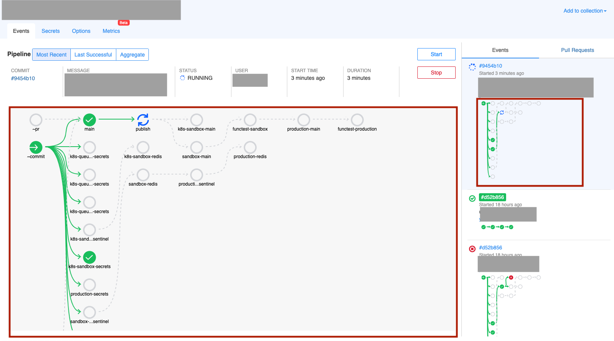Open the Events tab in top navigation

[21, 31]
